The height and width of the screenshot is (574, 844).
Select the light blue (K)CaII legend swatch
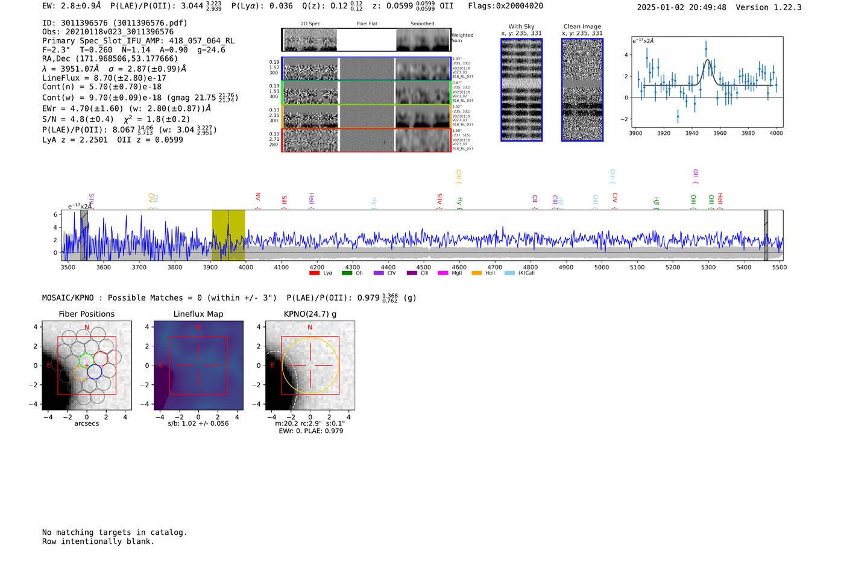[509, 273]
